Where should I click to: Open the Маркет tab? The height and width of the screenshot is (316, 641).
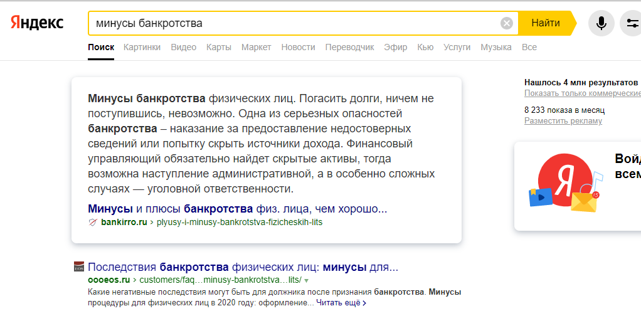coord(257,48)
